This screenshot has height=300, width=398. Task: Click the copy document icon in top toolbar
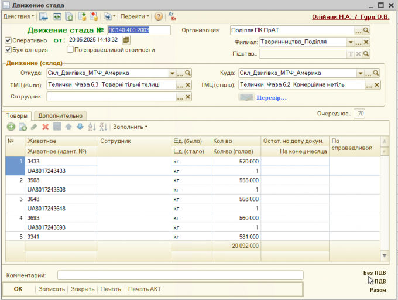(x=69, y=16)
